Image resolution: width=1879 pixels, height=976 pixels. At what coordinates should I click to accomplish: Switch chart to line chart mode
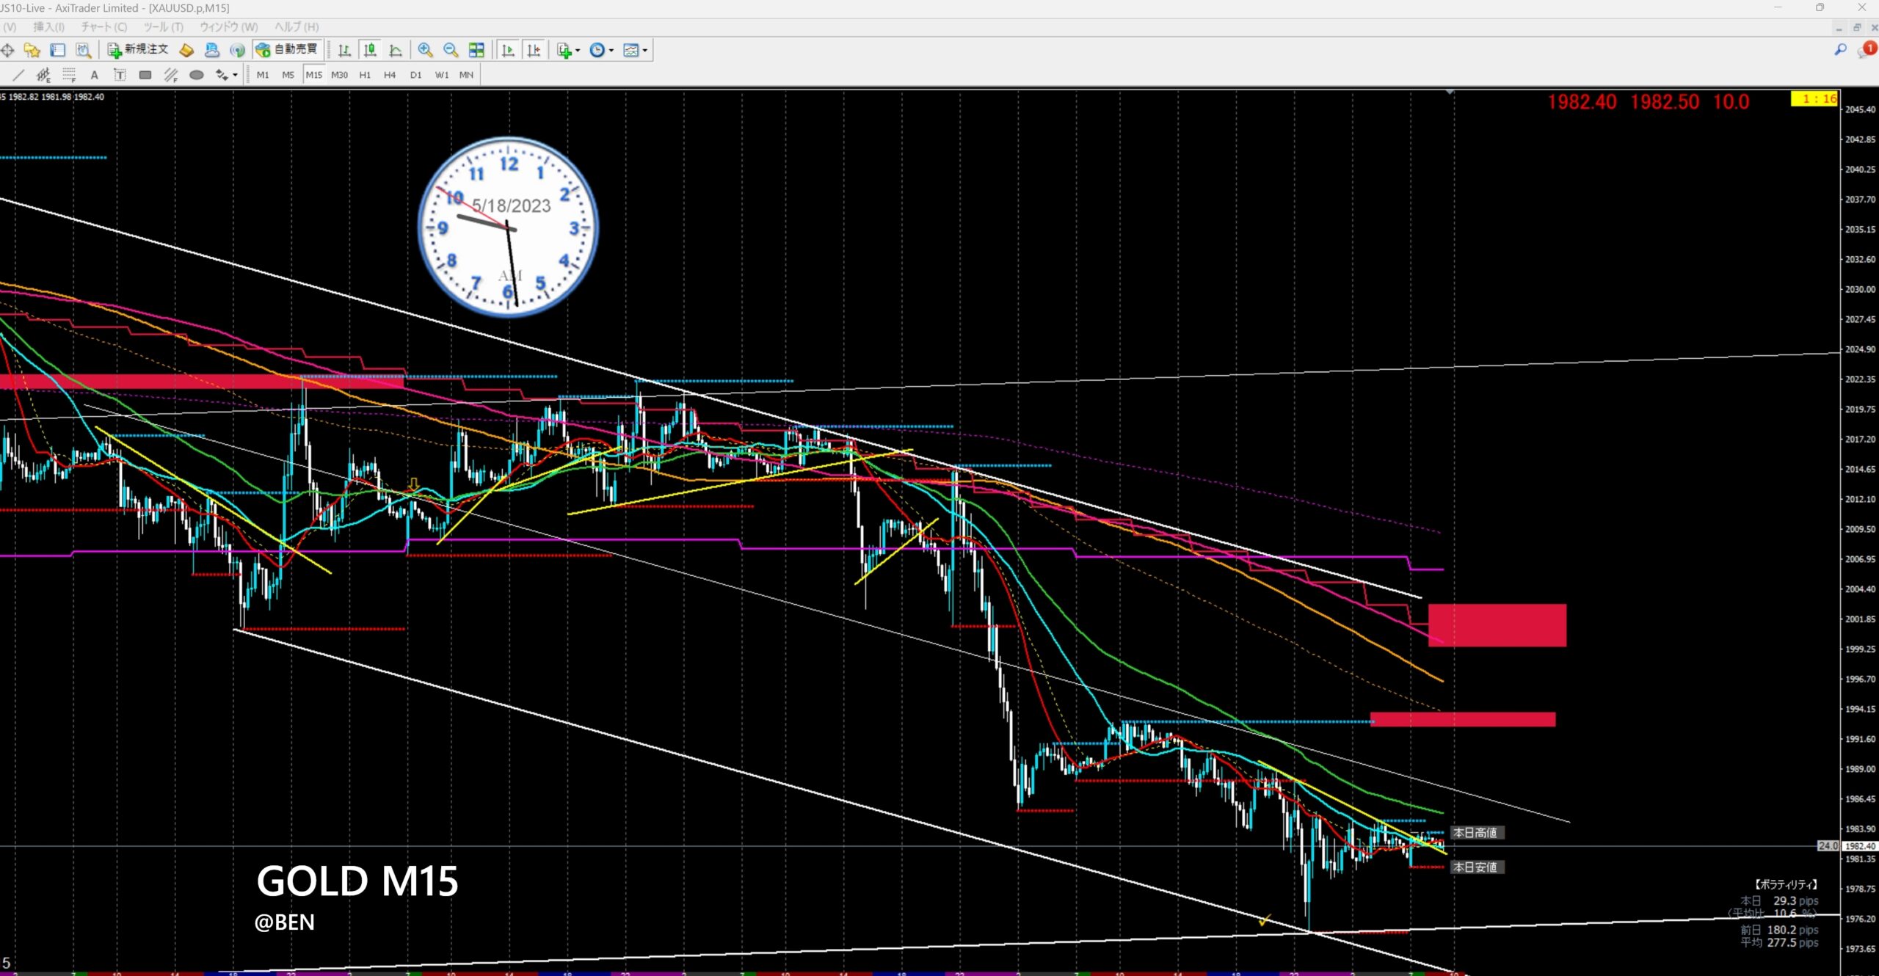pyautogui.click(x=396, y=50)
